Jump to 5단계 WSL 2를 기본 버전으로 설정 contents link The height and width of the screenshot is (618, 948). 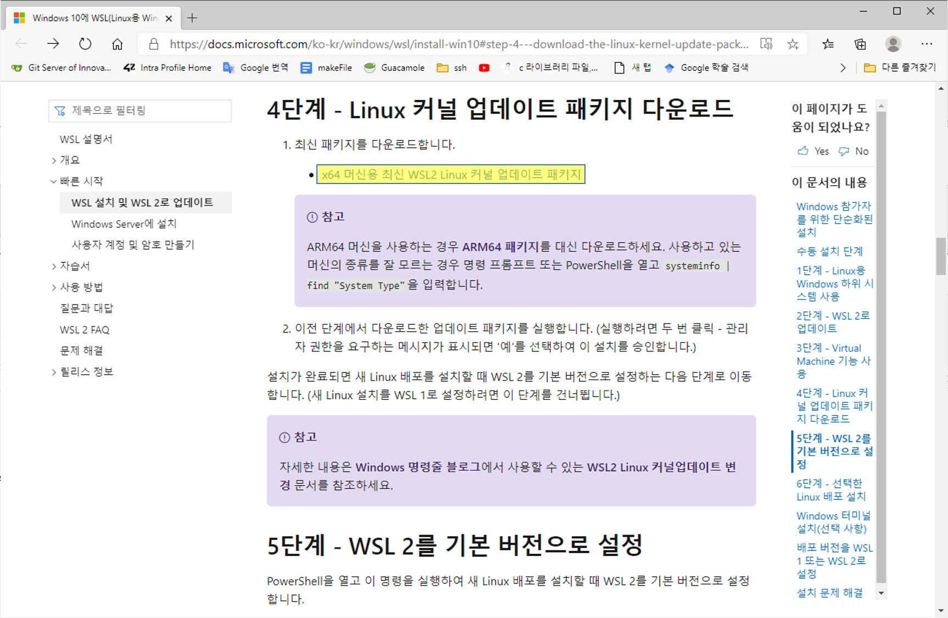[835, 451]
